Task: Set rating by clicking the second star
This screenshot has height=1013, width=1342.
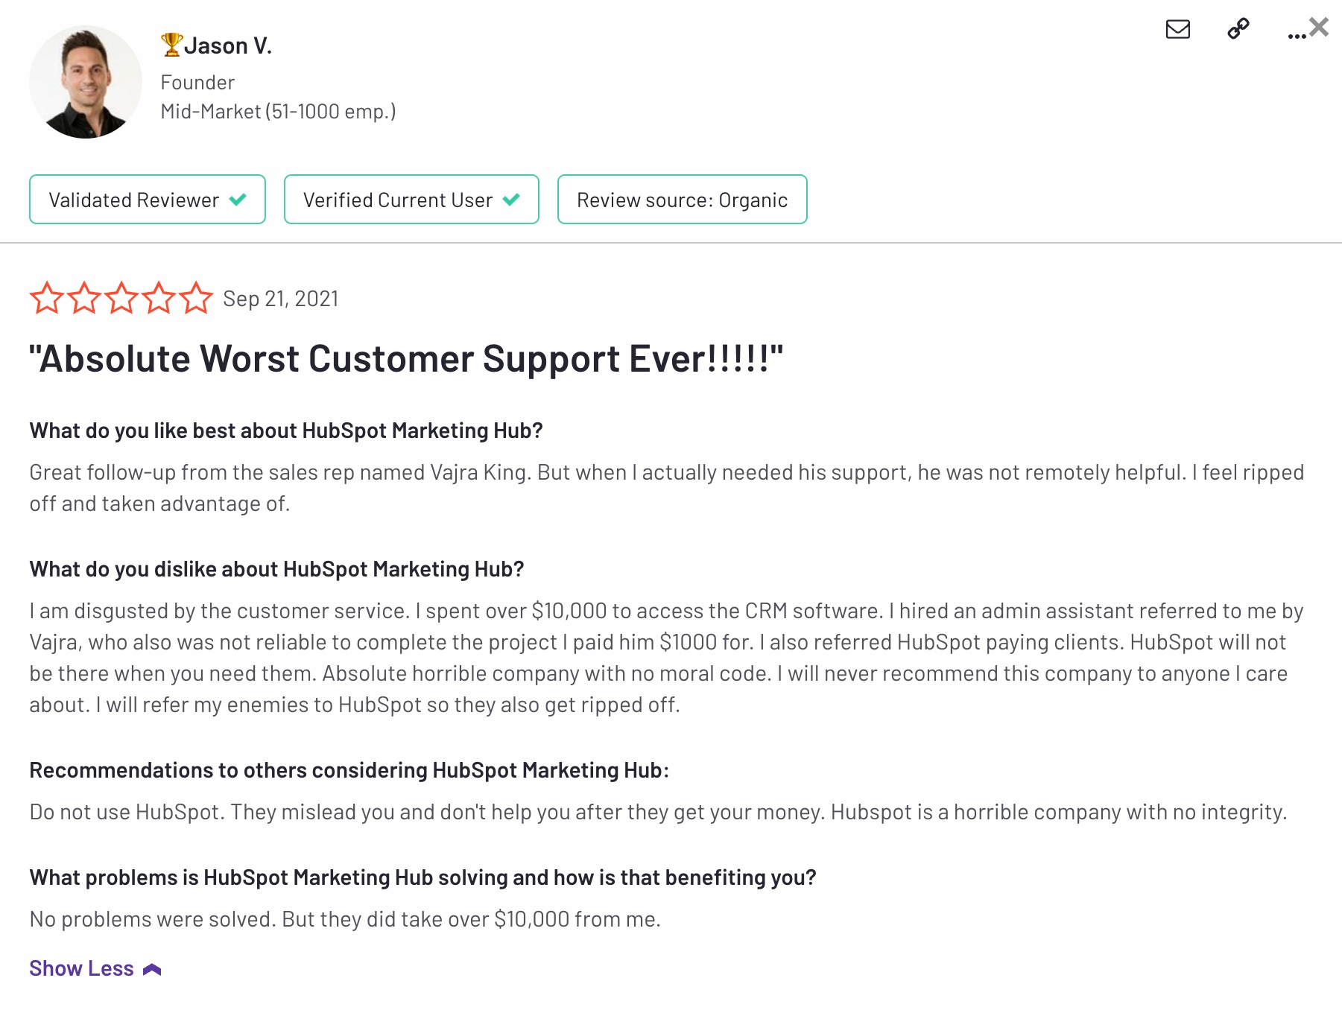Action: click(x=84, y=298)
